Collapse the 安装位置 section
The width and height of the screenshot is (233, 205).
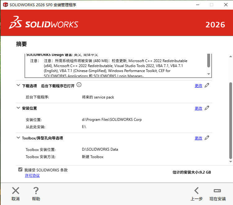[18, 108]
